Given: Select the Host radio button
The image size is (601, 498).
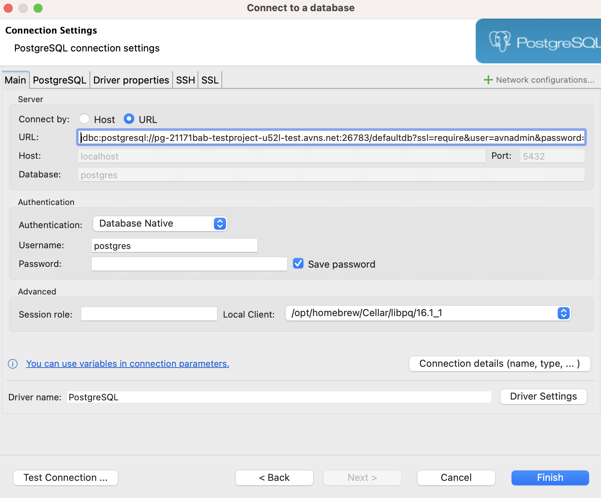Looking at the screenshot, I should 84,119.
